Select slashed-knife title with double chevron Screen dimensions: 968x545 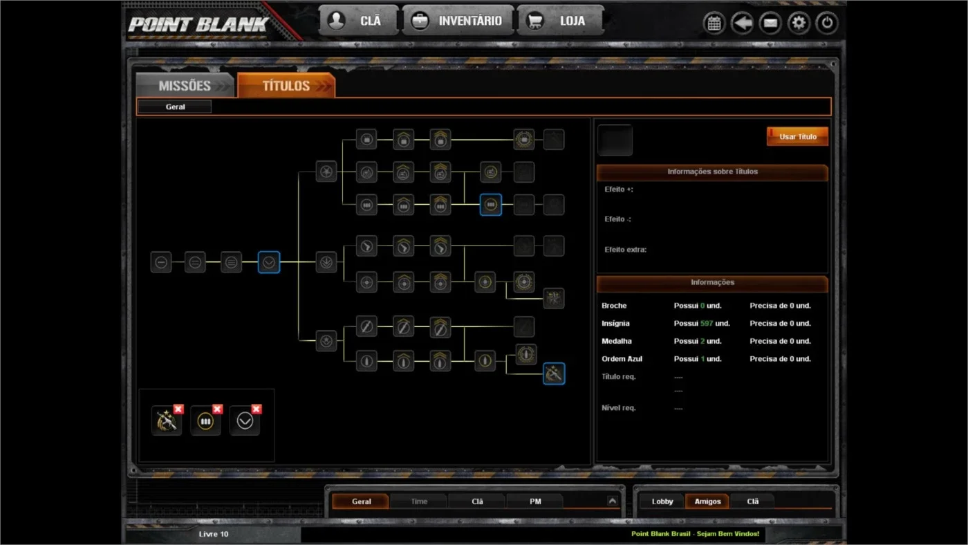pyautogui.click(x=440, y=326)
